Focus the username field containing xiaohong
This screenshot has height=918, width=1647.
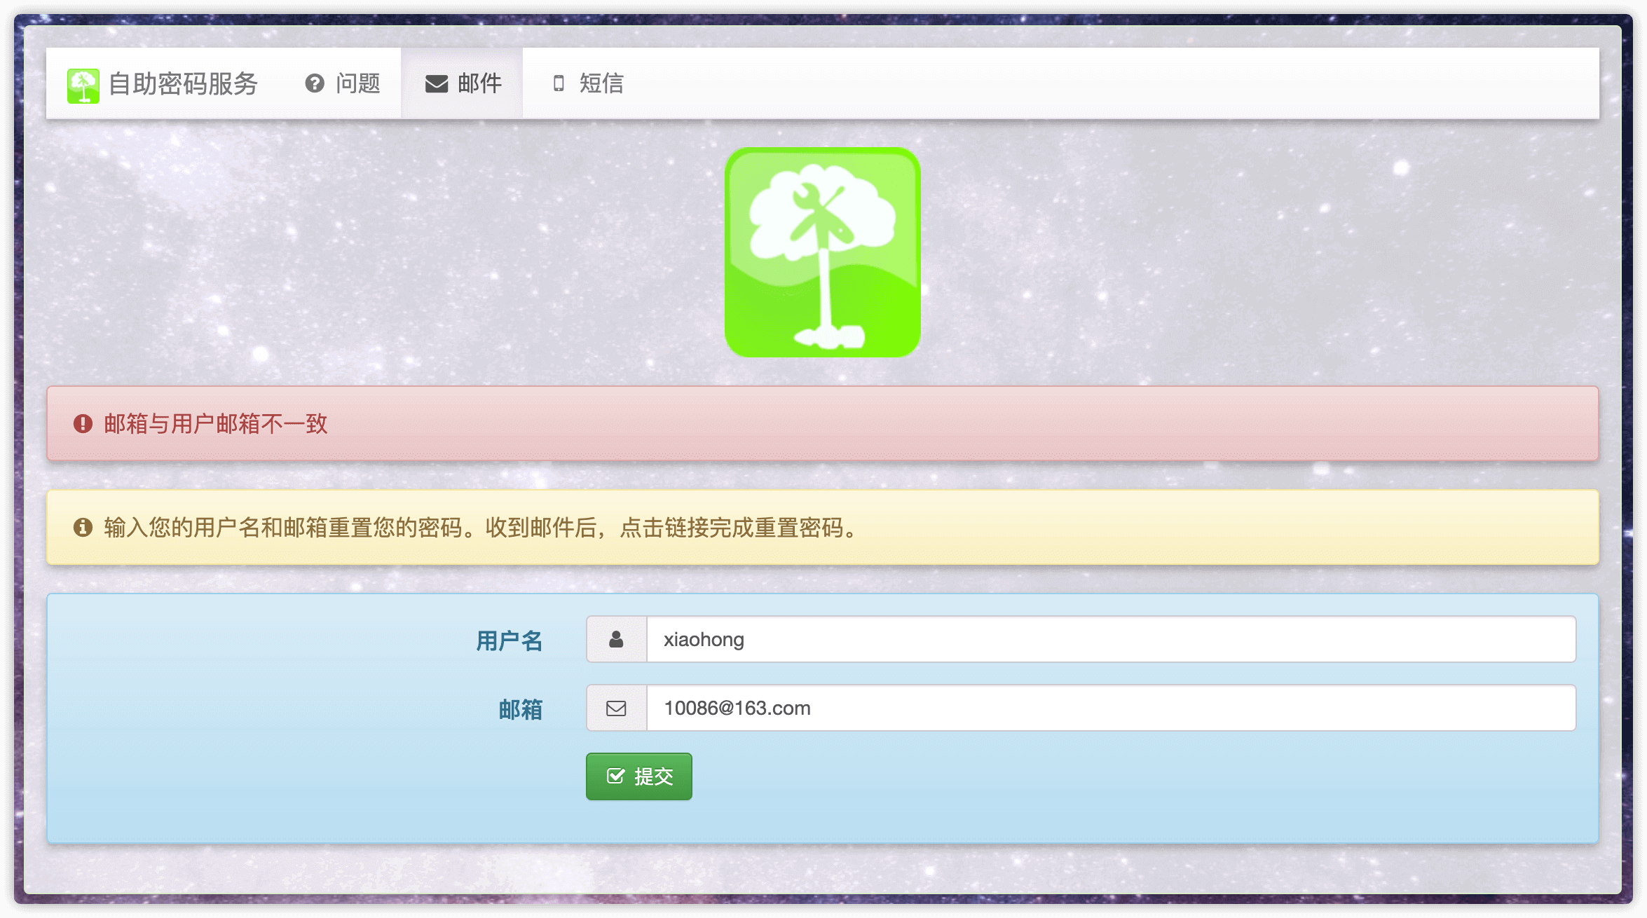(1110, 639)
